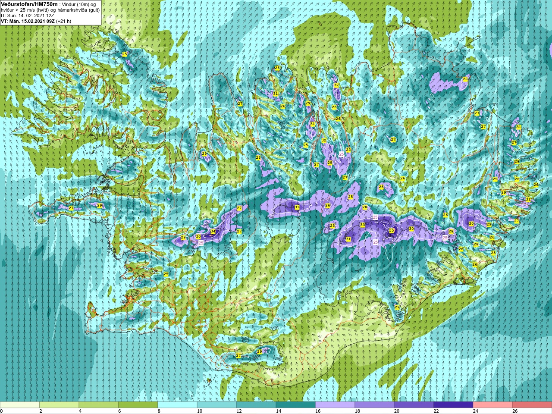Viewport: 552px width, 414px height.
Task: Click the 2–4 m/s light green legend swatch
Action: point(59,405)
